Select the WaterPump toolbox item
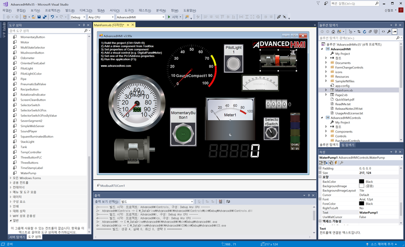Image resolution: width=405 pixels, height=247 pixels. click(29, 173)
